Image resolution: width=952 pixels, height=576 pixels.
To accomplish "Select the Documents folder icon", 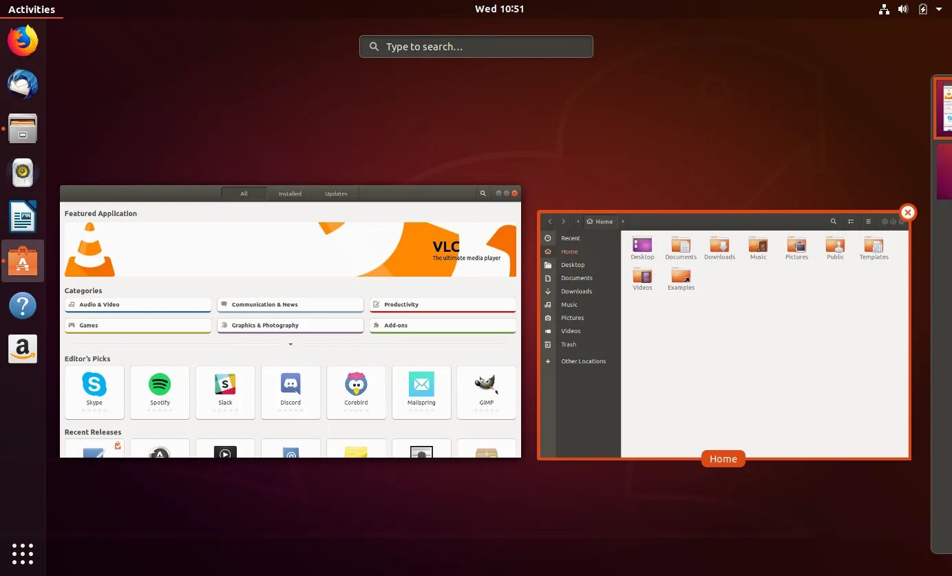I will (681, 248).
